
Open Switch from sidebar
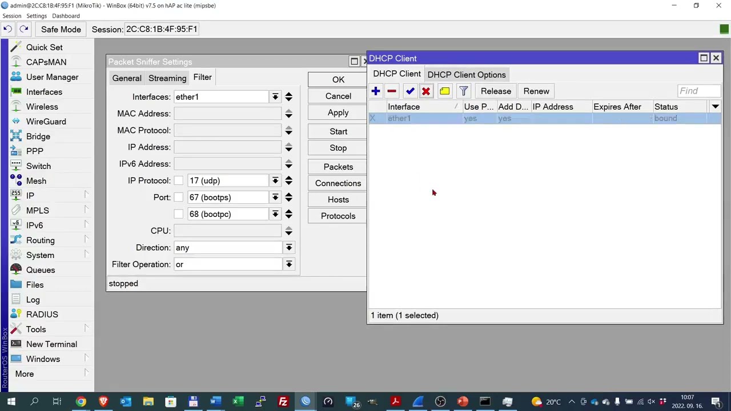point(38,166)
